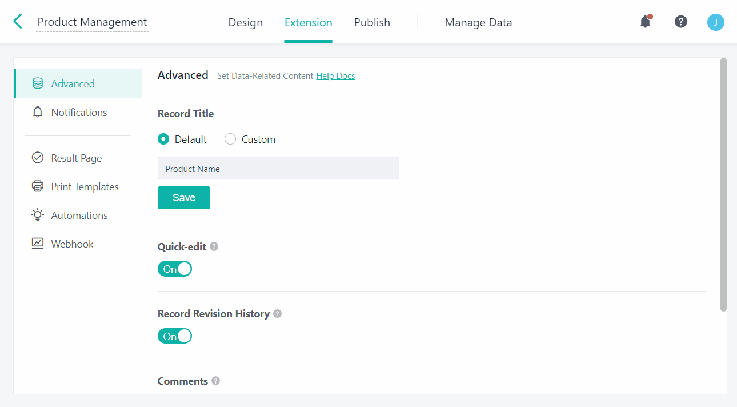Click the Save button
The height and width of the screenshot is (407, 737).
pos(184,198)
